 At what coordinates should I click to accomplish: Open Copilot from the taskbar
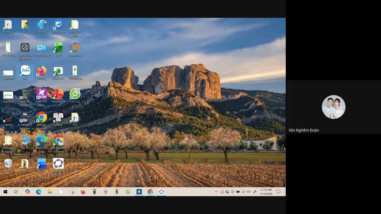click(x=27, y=192)
